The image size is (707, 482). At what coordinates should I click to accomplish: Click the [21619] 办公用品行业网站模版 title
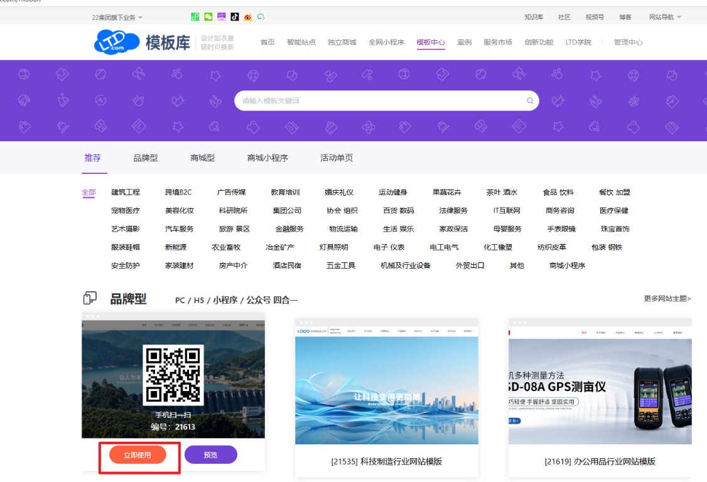[600, 461]
